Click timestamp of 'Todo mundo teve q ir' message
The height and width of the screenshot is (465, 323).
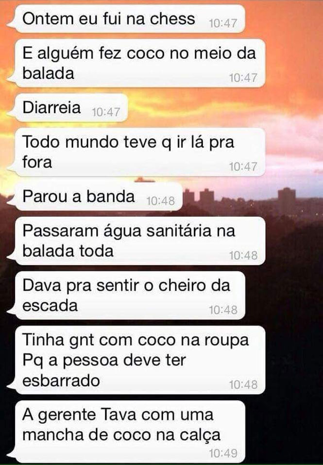[243, 167]
